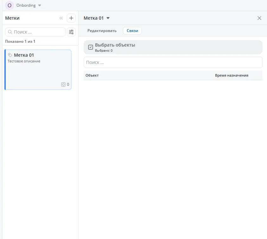Click the magnifier icon in sidebar search
Image resolution: width=267 pixels, height=239 pixels.
point(10,32)
